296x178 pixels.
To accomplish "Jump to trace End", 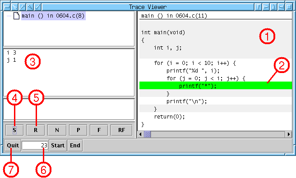I will point(75,146).
